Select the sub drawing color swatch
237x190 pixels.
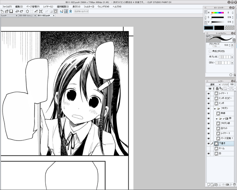(x=219, y=28)
